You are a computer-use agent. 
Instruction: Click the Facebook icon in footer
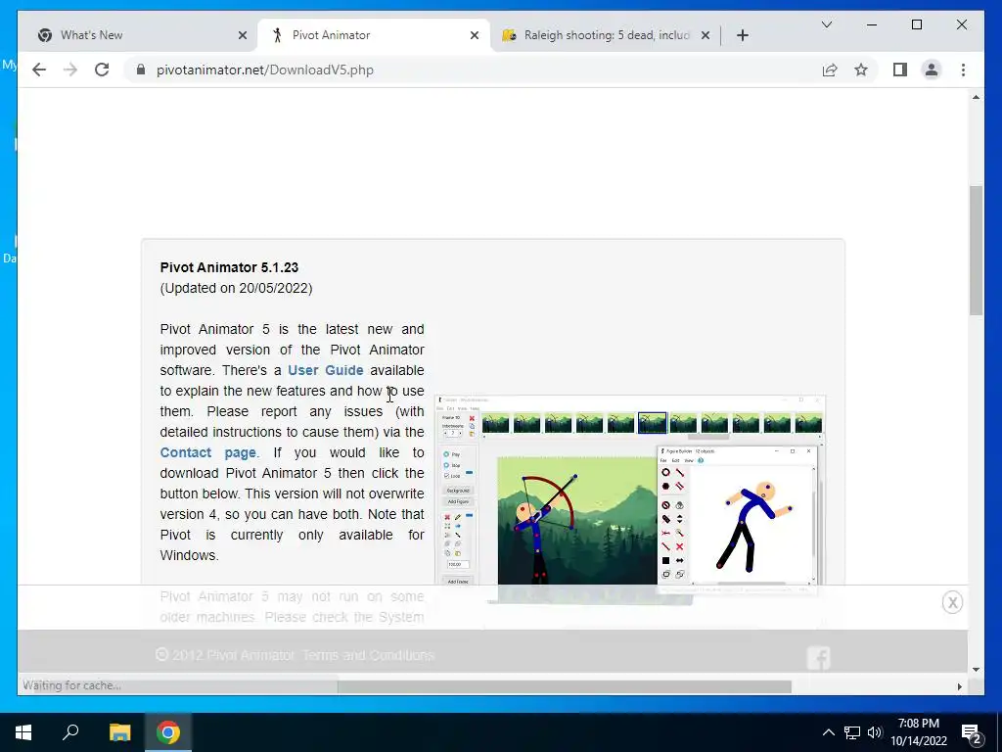(x=819, y=657)
